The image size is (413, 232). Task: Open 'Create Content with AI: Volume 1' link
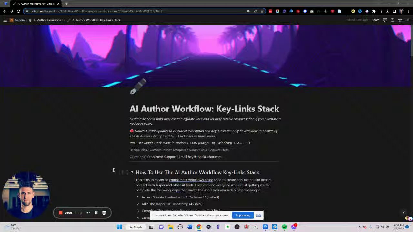tap(179, 197)
